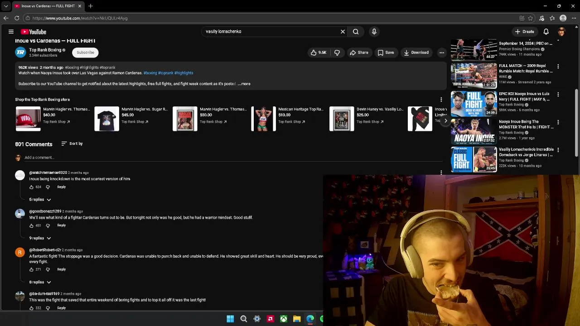
Task: Click the page vertical scrollbar
Action: pyautogui.click(x=577, y=122)
